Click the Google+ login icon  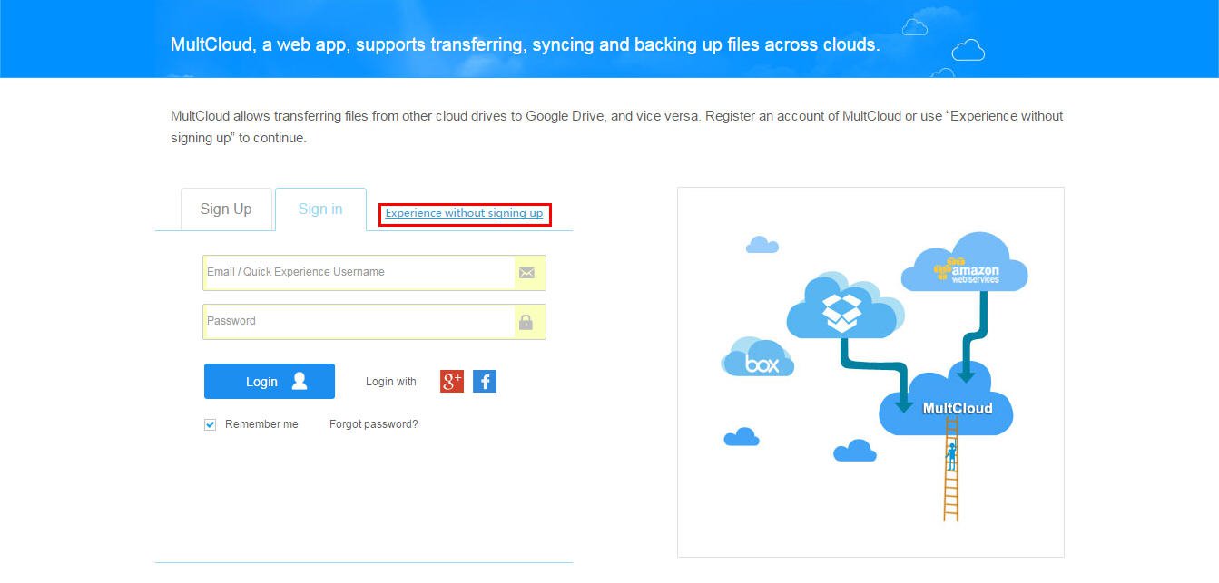tap(452, 382)
